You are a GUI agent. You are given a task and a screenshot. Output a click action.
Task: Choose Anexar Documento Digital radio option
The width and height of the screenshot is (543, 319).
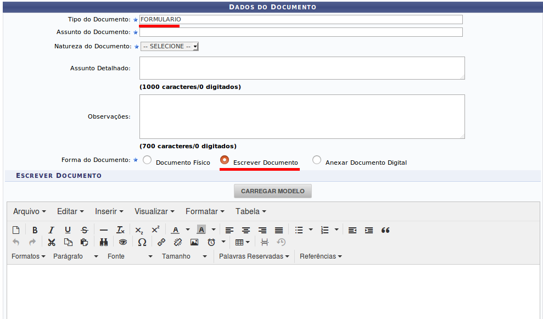click(x=317, y=160)
